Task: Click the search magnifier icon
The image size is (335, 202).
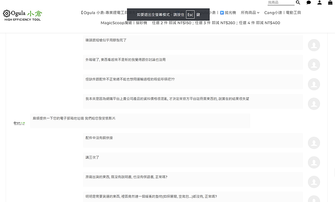Action: (x=298, y=3)
